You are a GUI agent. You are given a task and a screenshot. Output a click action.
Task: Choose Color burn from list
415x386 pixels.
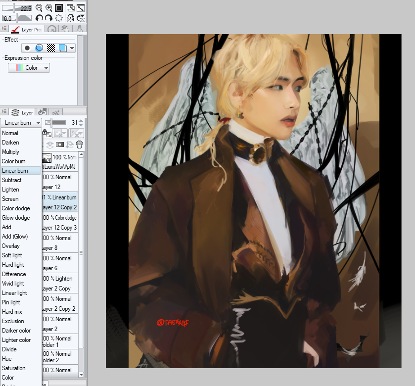pos(21,161)
